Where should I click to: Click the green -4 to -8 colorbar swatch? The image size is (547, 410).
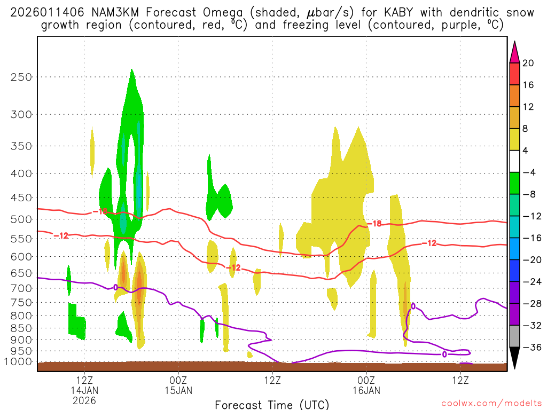[x=514, y=183]
